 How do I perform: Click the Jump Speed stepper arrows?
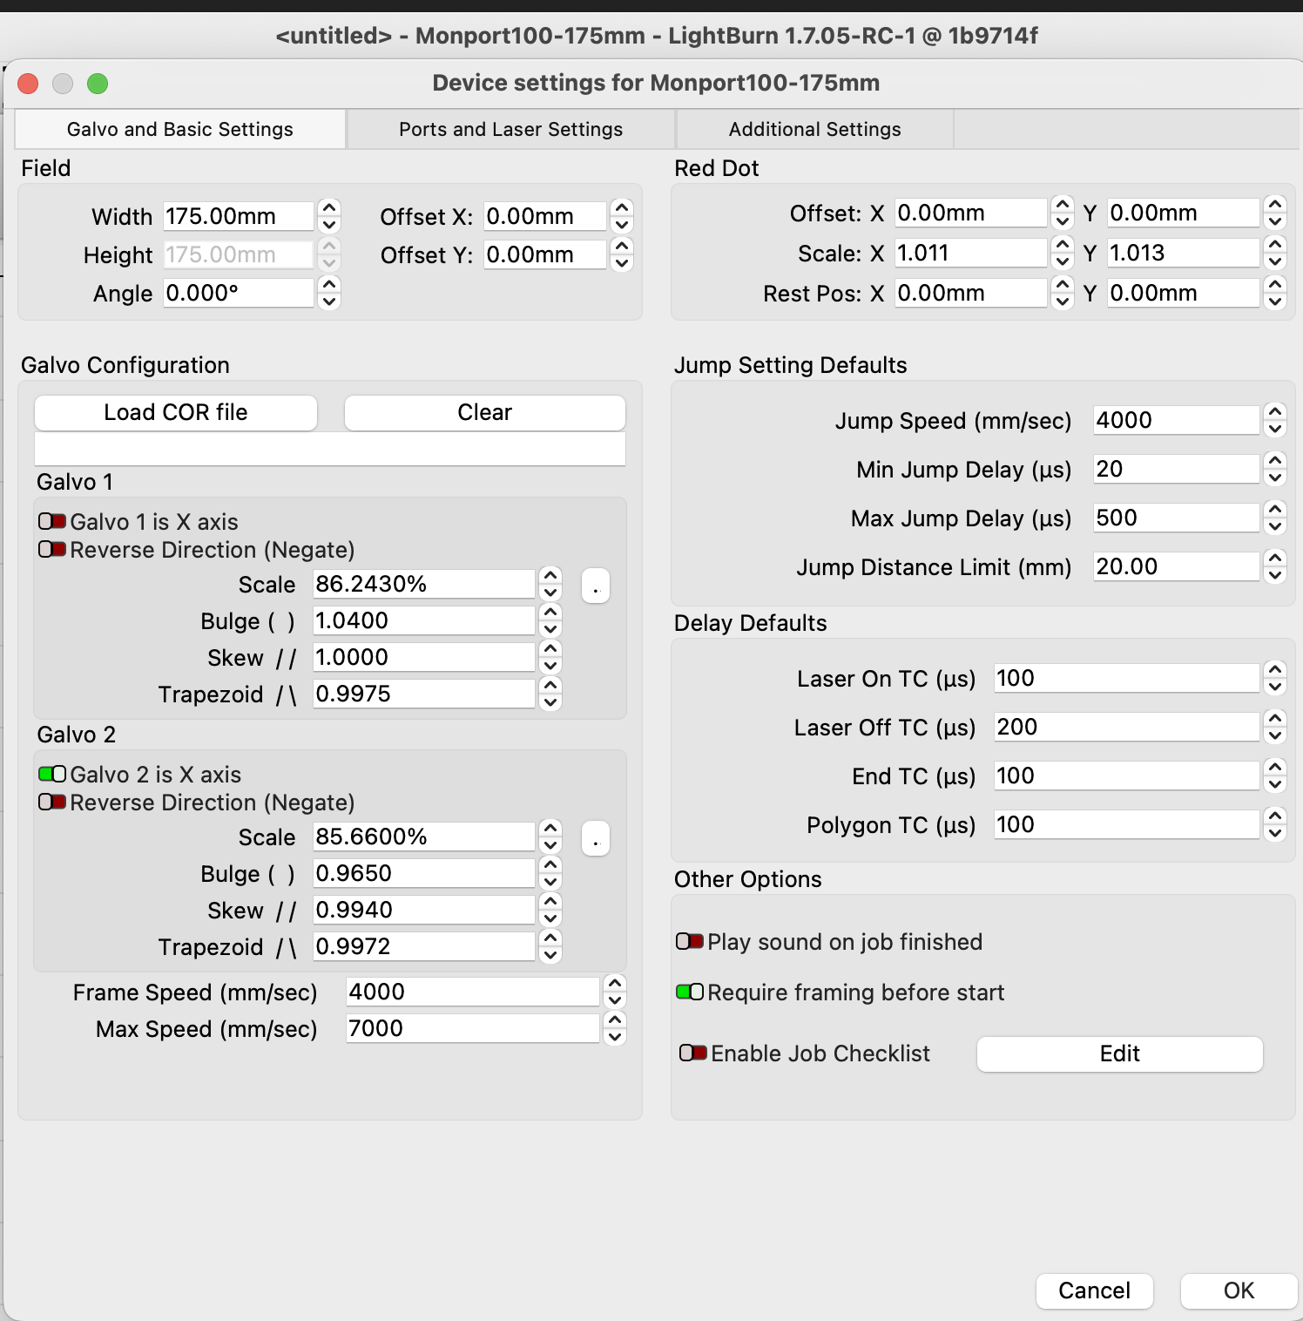[x=1275, y=420]
